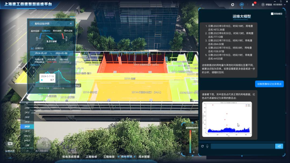Click the reset conversation icon beside microphone
This screenshot has height=163, width=290.
pyautogui.click(x=202, y=146)
